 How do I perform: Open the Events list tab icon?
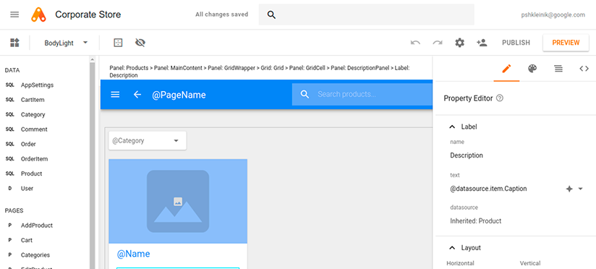pos(558,69)
